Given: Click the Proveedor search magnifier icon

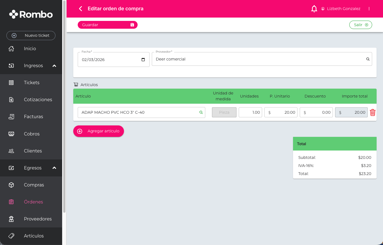Looking at the screenshot, I should tap(368, 59).
